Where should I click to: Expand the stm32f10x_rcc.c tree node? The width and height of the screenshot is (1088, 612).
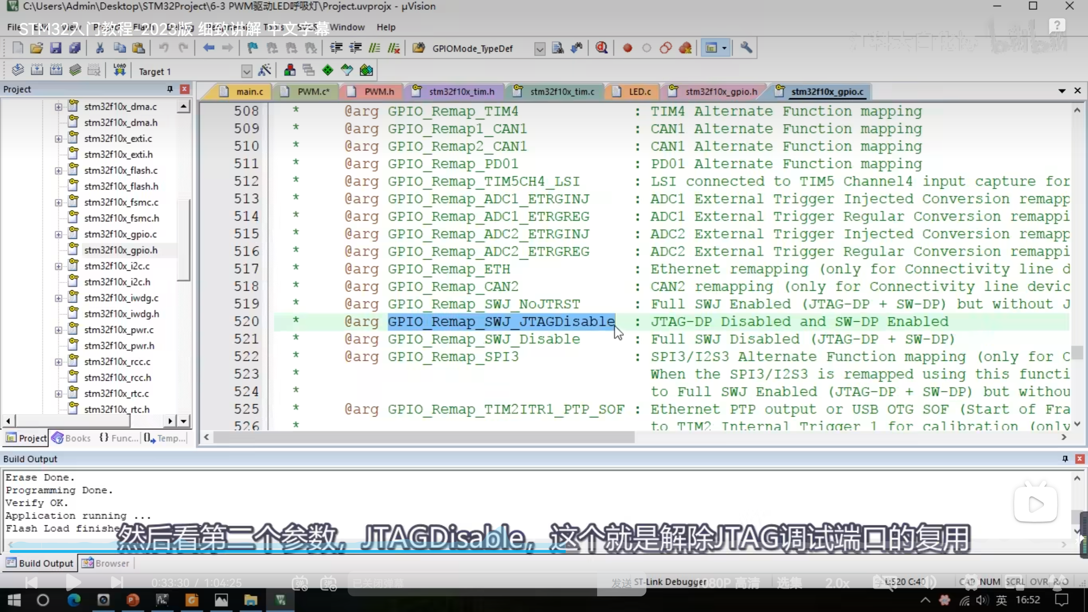coord(58,362)
